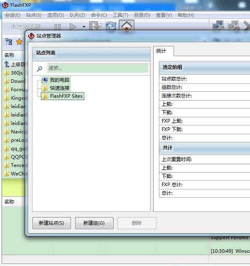Select the Kings folder in local list
The height and width of the screenshot is (266, 250).
(15, 98)
